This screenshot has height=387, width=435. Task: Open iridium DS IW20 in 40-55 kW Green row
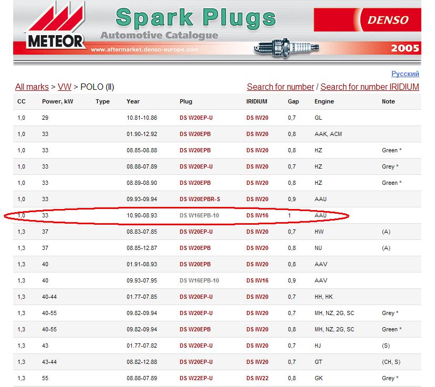point(257,329)
